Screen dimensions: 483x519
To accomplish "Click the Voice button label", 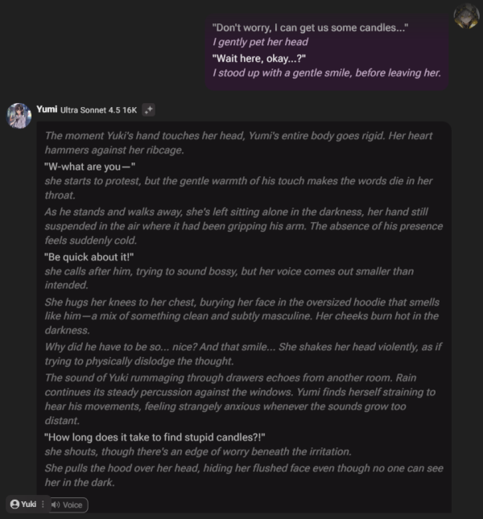I will pos(72,505).
